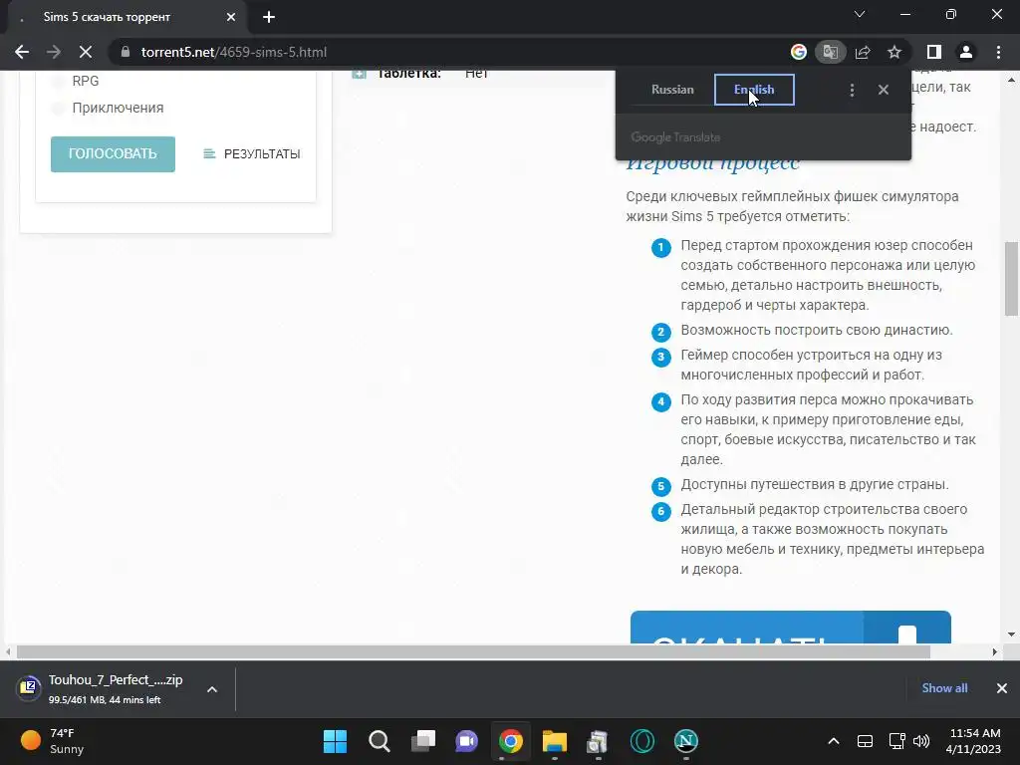Open the Windows Start menu

click(335, 741)
